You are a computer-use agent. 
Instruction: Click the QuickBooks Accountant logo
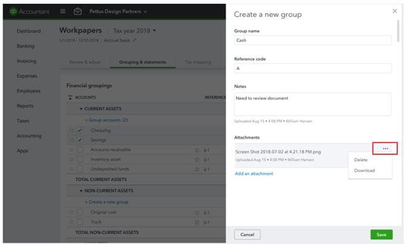pos(29,11)
